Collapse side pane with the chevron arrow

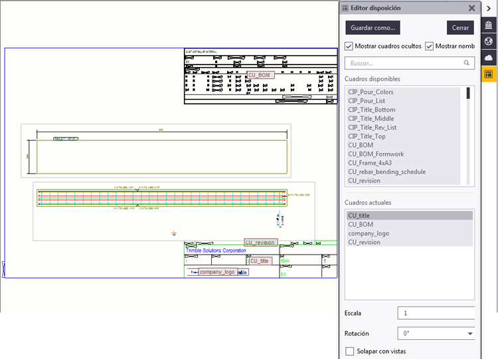tap(489, 8)
